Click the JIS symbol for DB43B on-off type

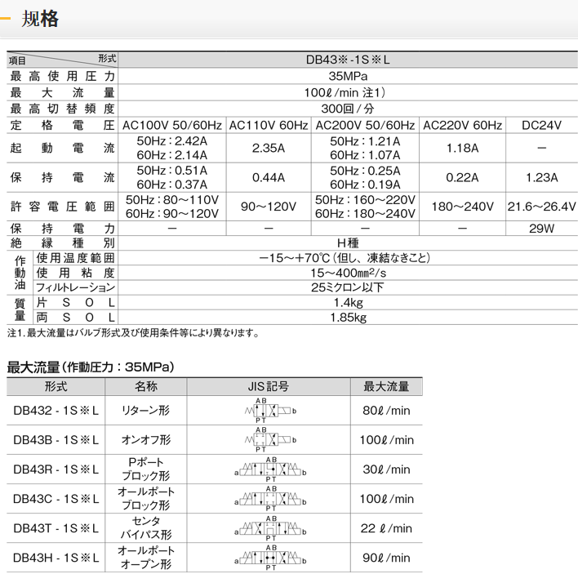click(x=269, y=440)
